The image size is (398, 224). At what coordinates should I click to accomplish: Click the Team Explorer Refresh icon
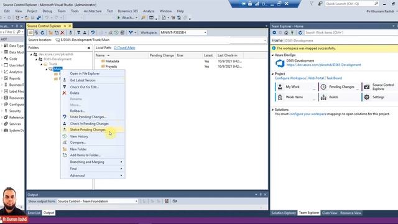coord(300,32)
